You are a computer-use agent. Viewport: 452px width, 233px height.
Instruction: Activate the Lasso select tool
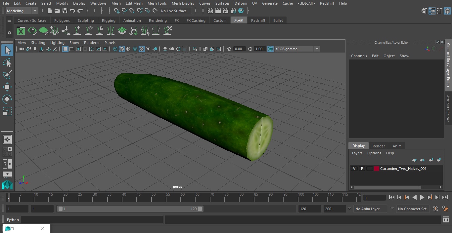7,63
